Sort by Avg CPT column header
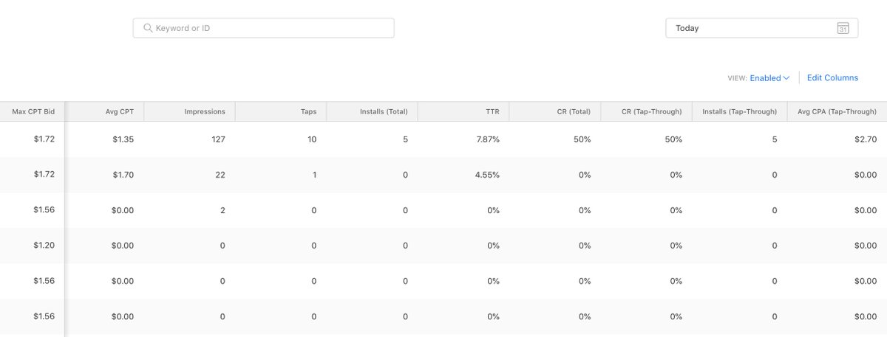Viewport: 887px width, 337px height. (105, 111)
